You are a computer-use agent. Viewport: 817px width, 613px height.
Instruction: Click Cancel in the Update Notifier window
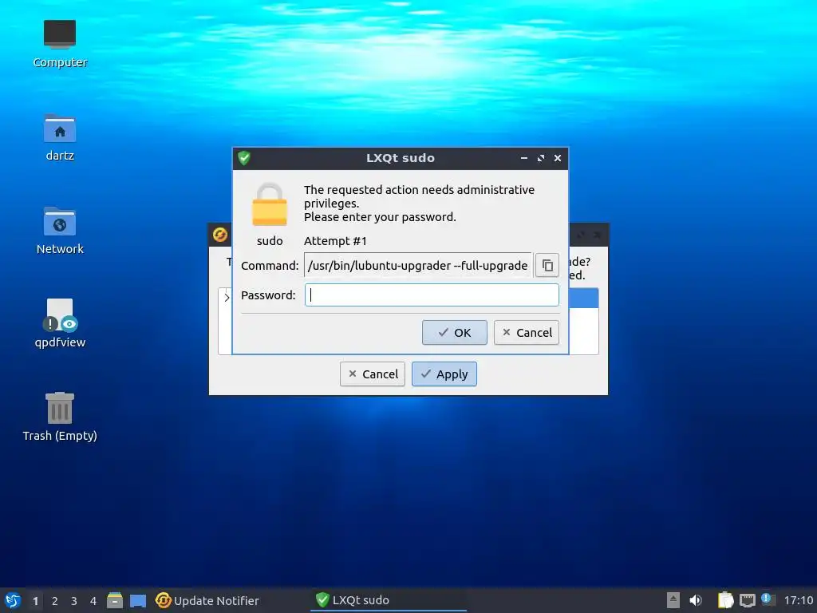point(372,374)
